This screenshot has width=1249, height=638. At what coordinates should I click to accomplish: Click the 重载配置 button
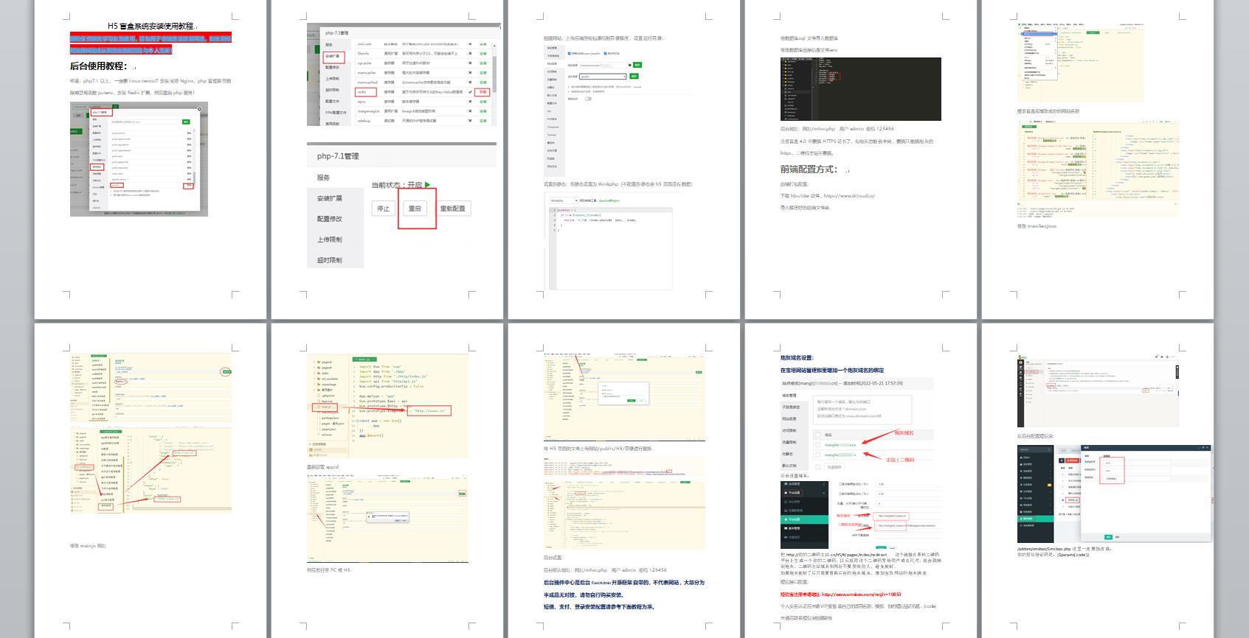pos(452,208)
